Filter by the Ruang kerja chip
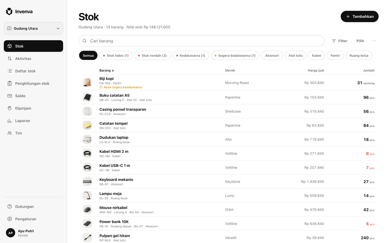Image resolution: width=390 pixels, height=243 pixels. (359, 56)
